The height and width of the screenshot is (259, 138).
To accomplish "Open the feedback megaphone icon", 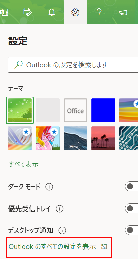I will coord(123,12).
